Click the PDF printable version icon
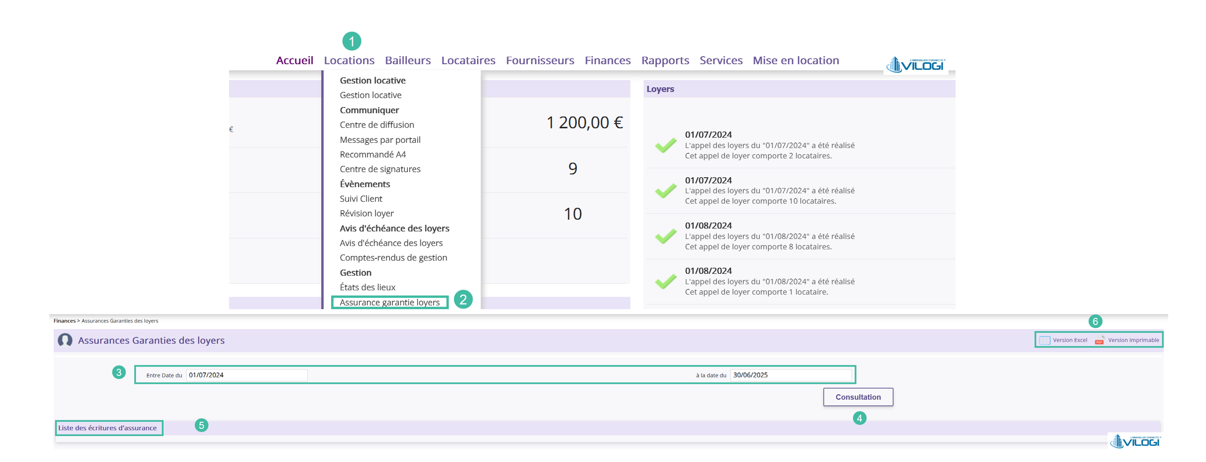This screenshot has width=1206, height=462. pos(1099,340)
